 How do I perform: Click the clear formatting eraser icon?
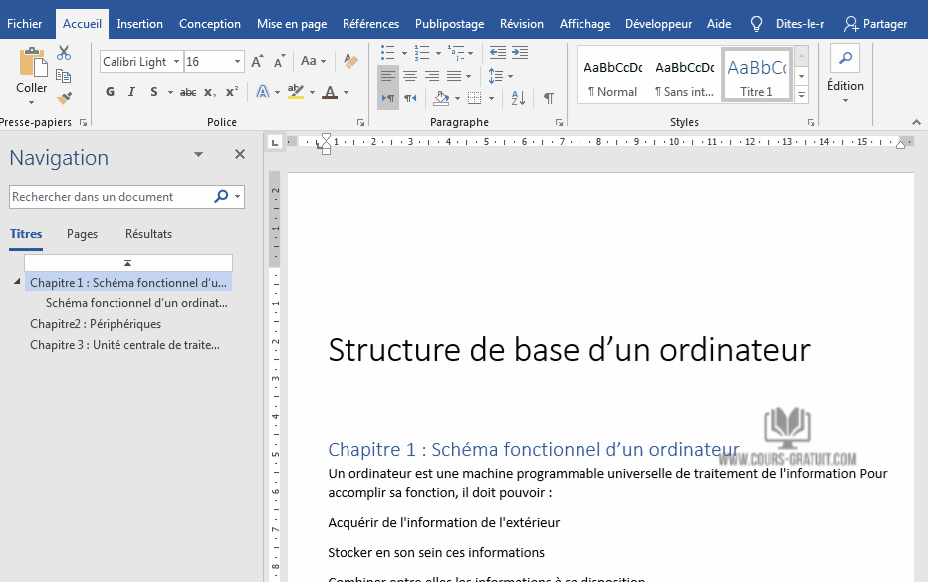click(350, 61)
